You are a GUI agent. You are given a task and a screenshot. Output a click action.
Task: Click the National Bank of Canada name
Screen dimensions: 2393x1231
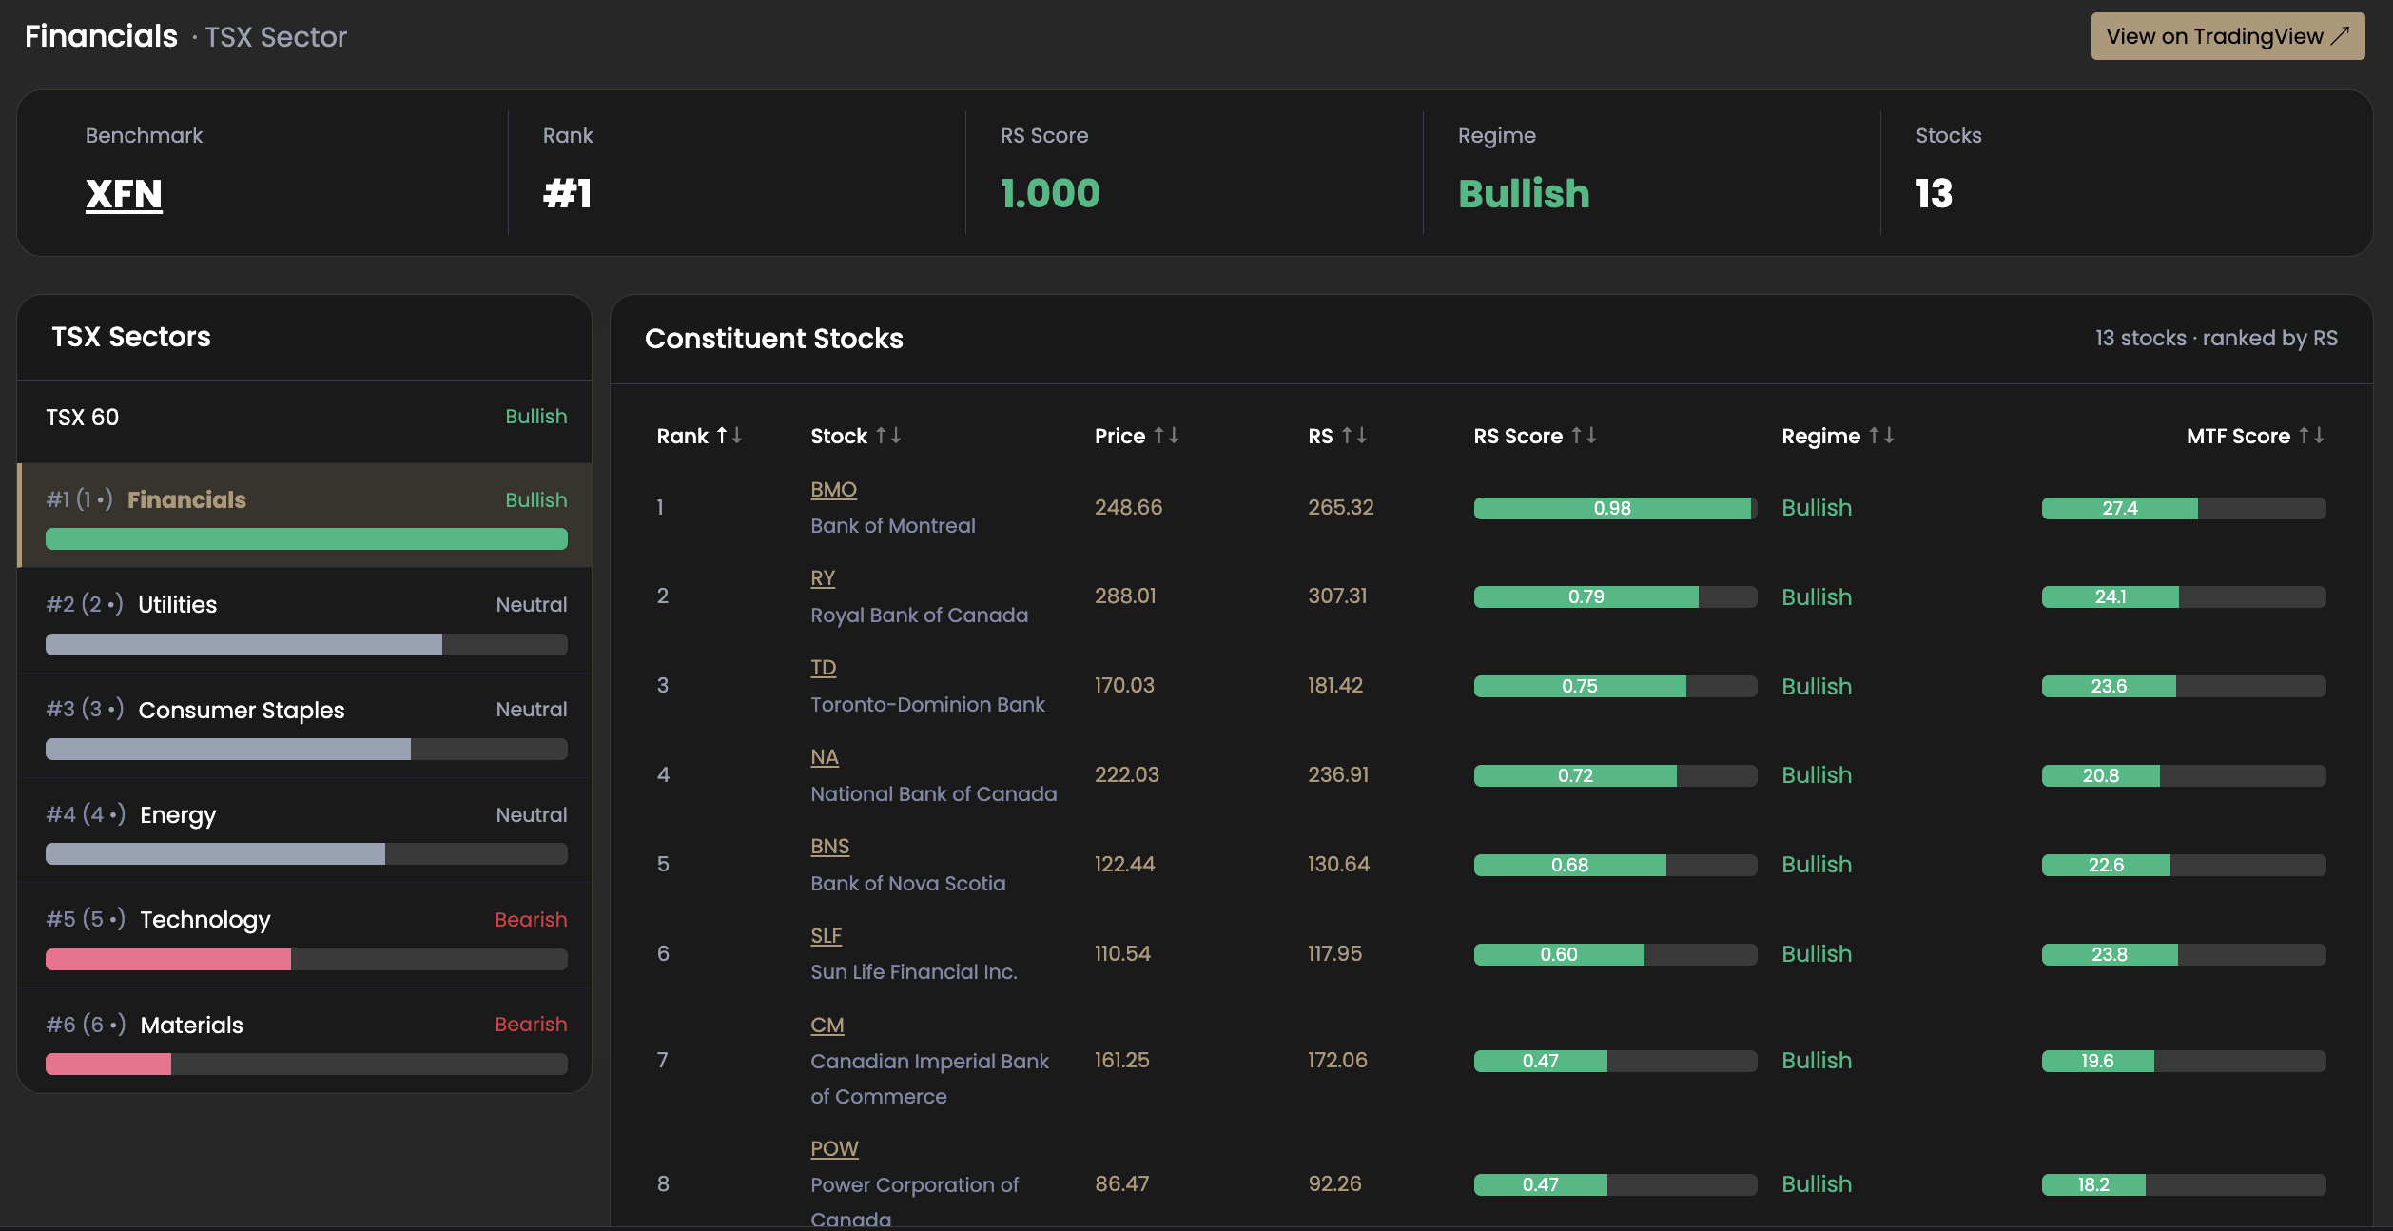click(x=933, y=794)
